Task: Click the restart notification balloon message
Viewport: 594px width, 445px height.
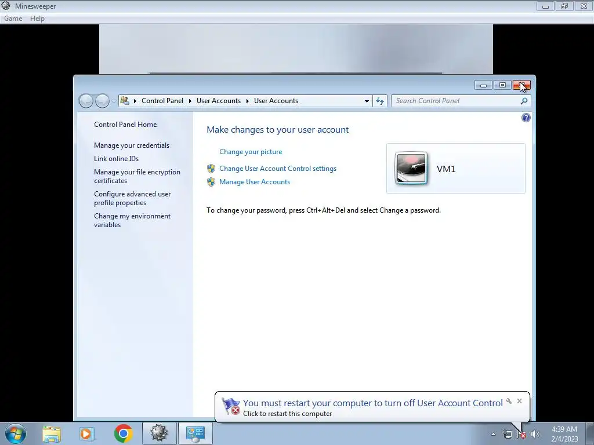Action: [373, 407]
